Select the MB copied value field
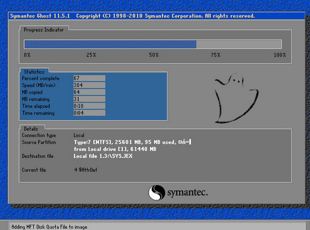This screenshot has height=230, width=310. click(89, 92)
